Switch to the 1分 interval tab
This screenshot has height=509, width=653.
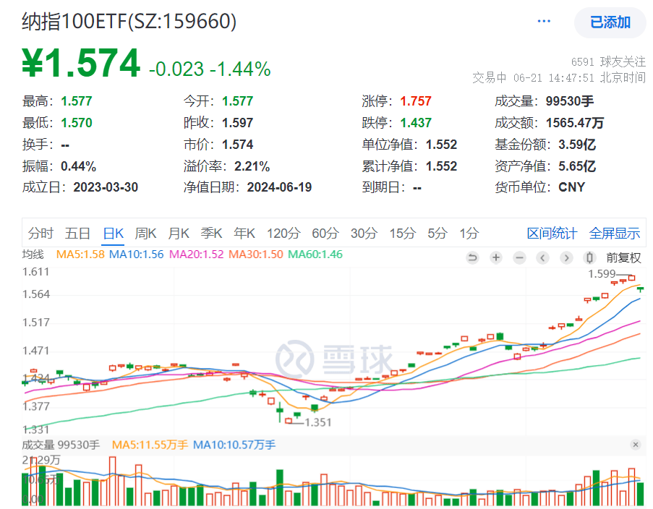tap(469, 234)
